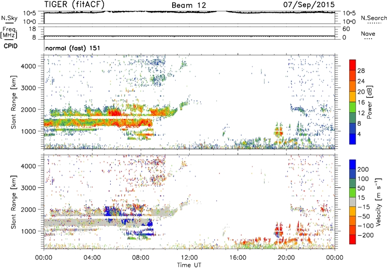
Task: Click the blue velocity patch near 05:30 UT
Action: [112, 212]
